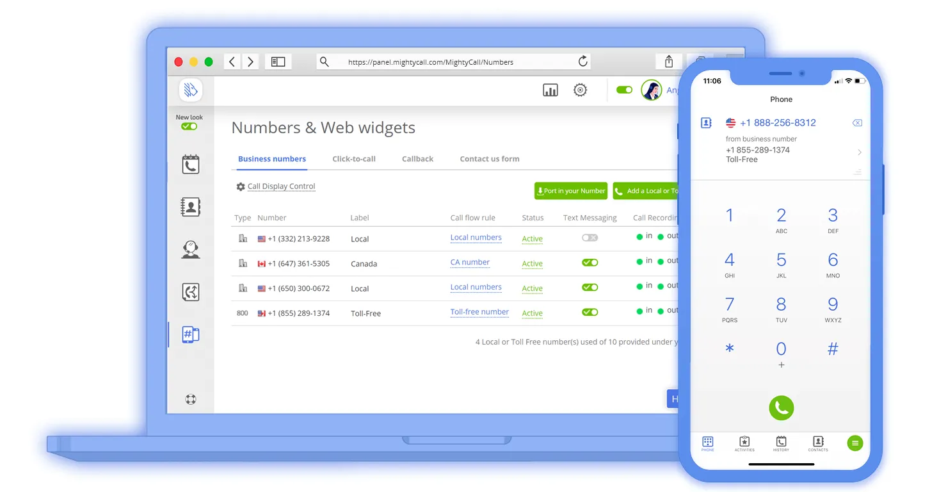
Task: Tap digit 1 on phone dialpad
Action: coord(729,216)
